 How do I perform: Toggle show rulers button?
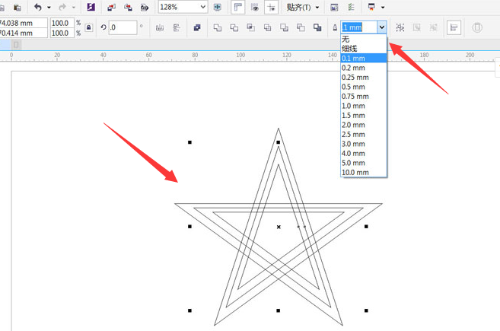pyautogui.click(x=237, y=7)
